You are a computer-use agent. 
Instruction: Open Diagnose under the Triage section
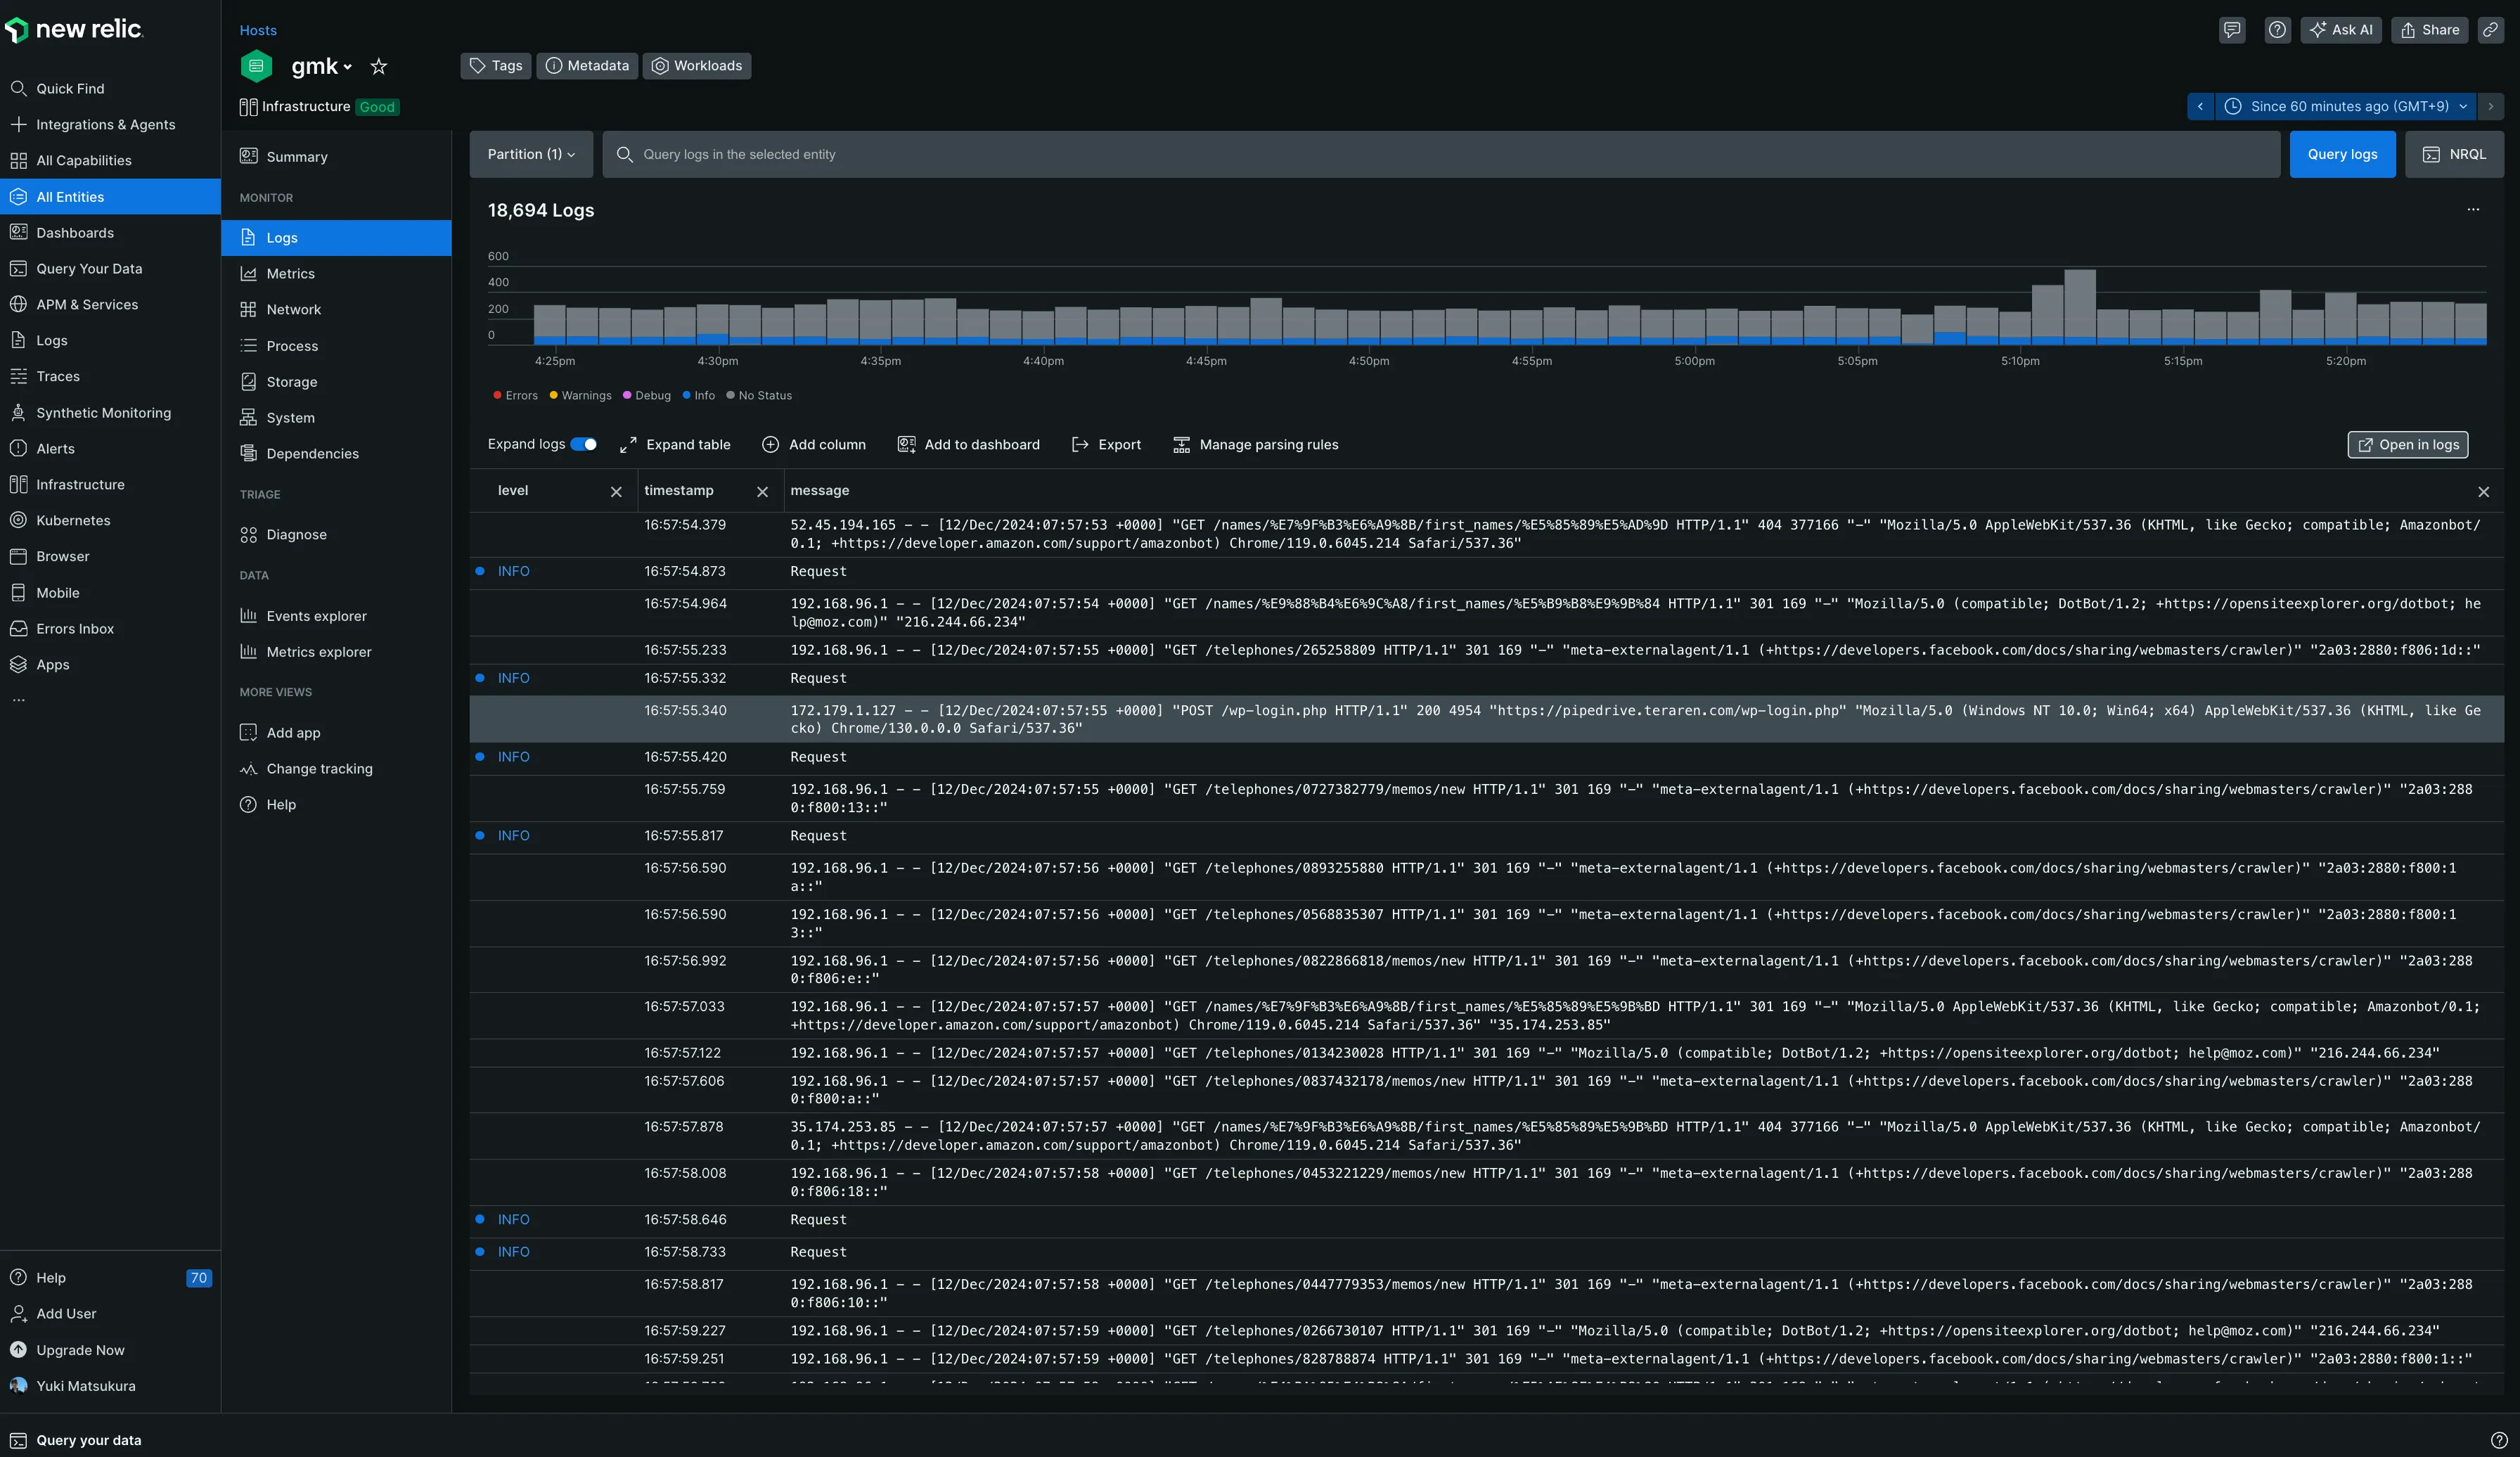tap(296, 535)
